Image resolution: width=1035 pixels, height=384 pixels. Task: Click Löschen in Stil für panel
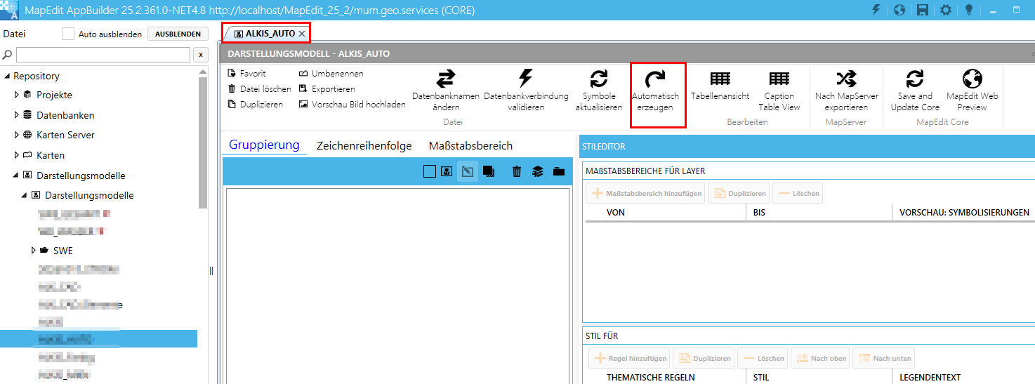[x=763, y=359]
